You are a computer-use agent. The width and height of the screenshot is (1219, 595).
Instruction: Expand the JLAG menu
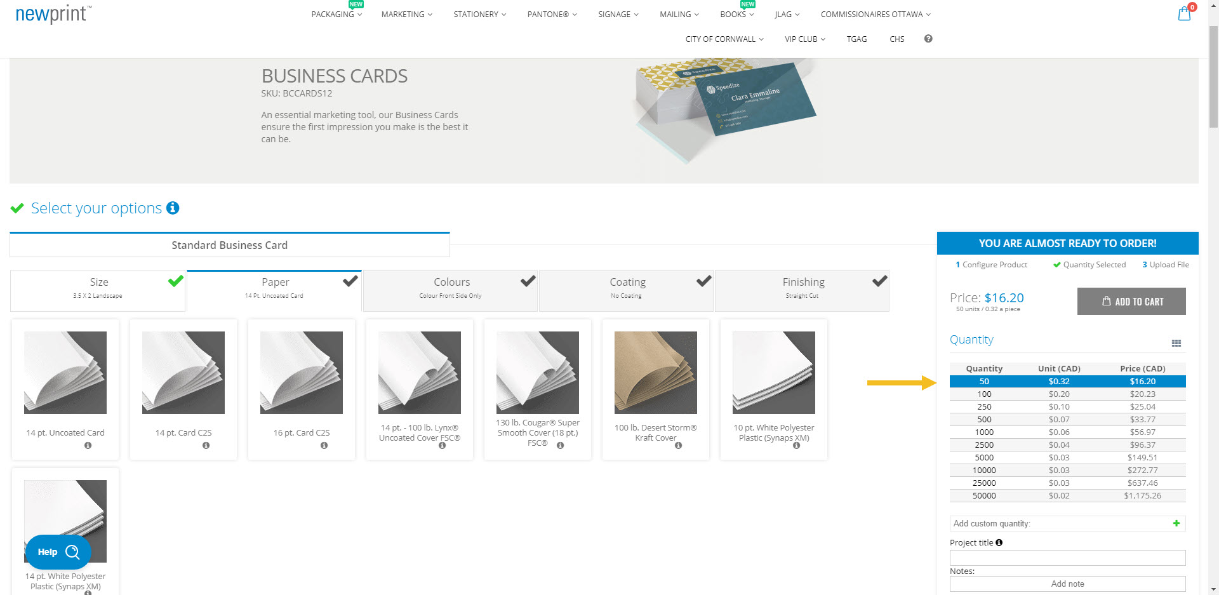click(x=787, y=14)
